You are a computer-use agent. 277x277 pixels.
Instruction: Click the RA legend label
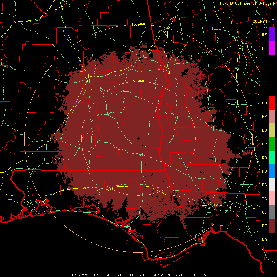click(x=264, y=158)
